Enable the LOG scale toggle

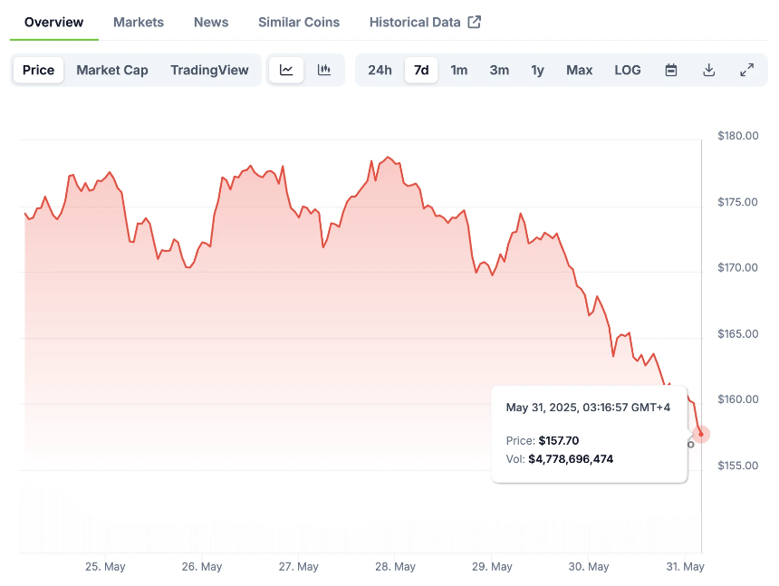pyautogui.click(x=628, y=70)
